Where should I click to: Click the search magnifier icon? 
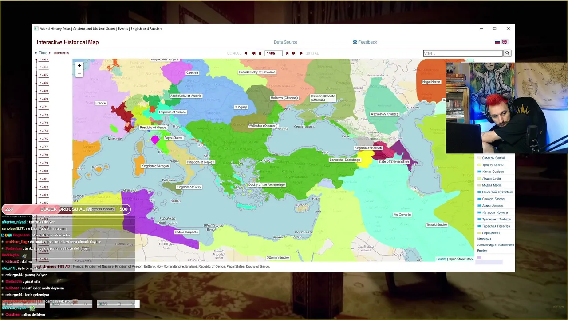point(507,53)
